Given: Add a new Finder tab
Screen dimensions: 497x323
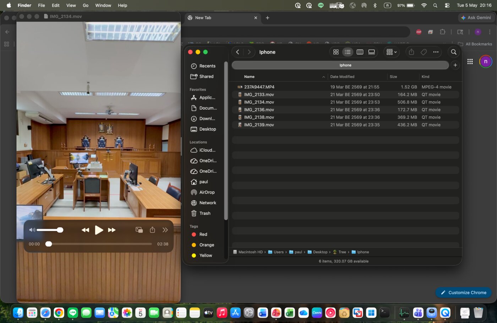Looking at the screenshot, I should click(x=455, y=65).
